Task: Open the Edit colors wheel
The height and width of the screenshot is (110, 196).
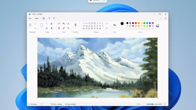Action: point(158,26)
